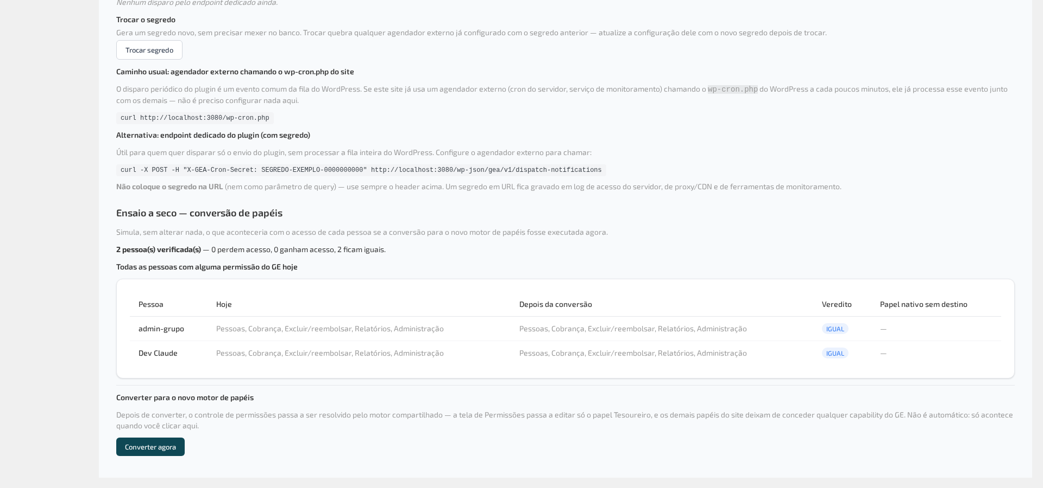Image resolution: width=1043 pixels, height=488 pixels.
Task: Click admin-grupo's current permissions in Hoje column
Action: tap(330, 329)
